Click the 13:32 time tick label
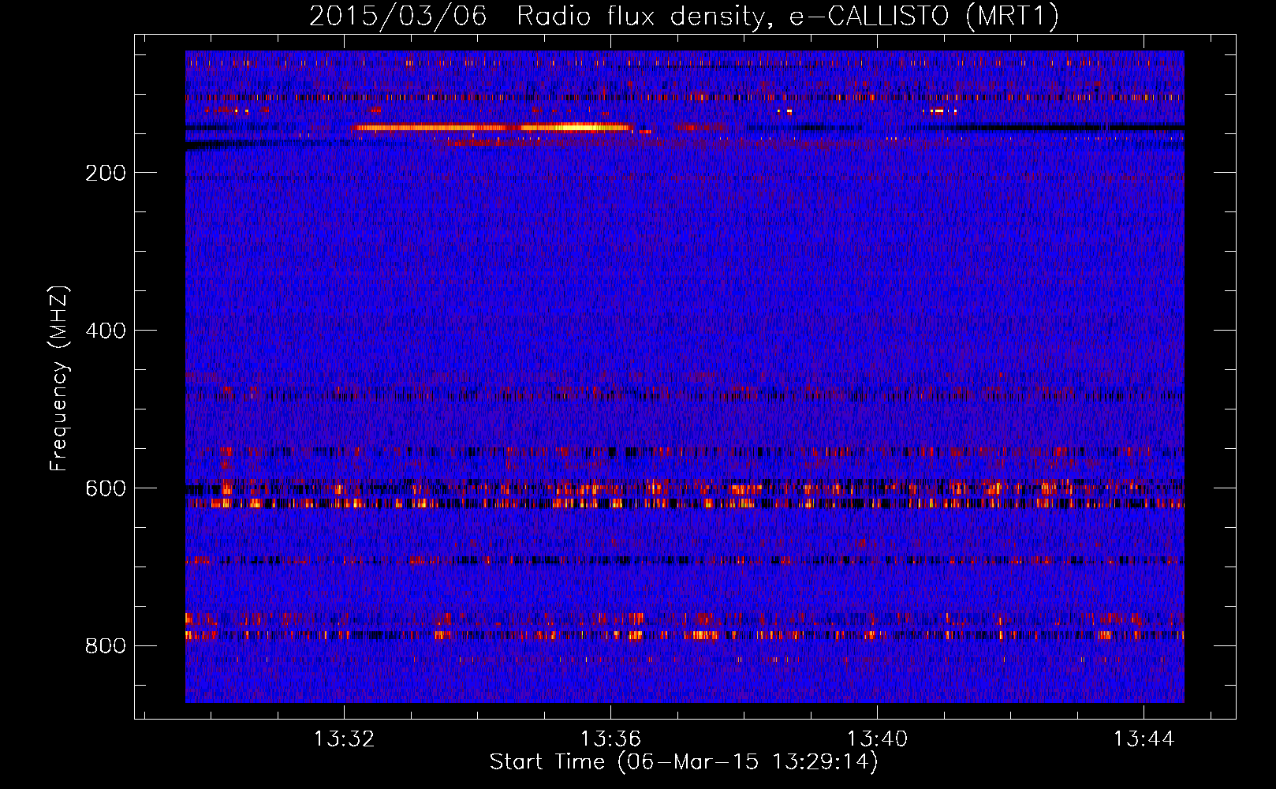Viewport: 1276px width, 789px height. (345, 739)
